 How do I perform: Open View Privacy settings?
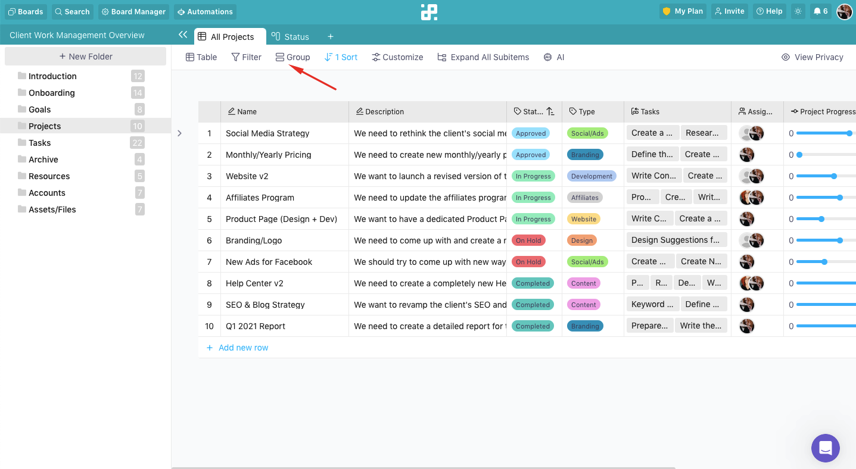point(813,57)
